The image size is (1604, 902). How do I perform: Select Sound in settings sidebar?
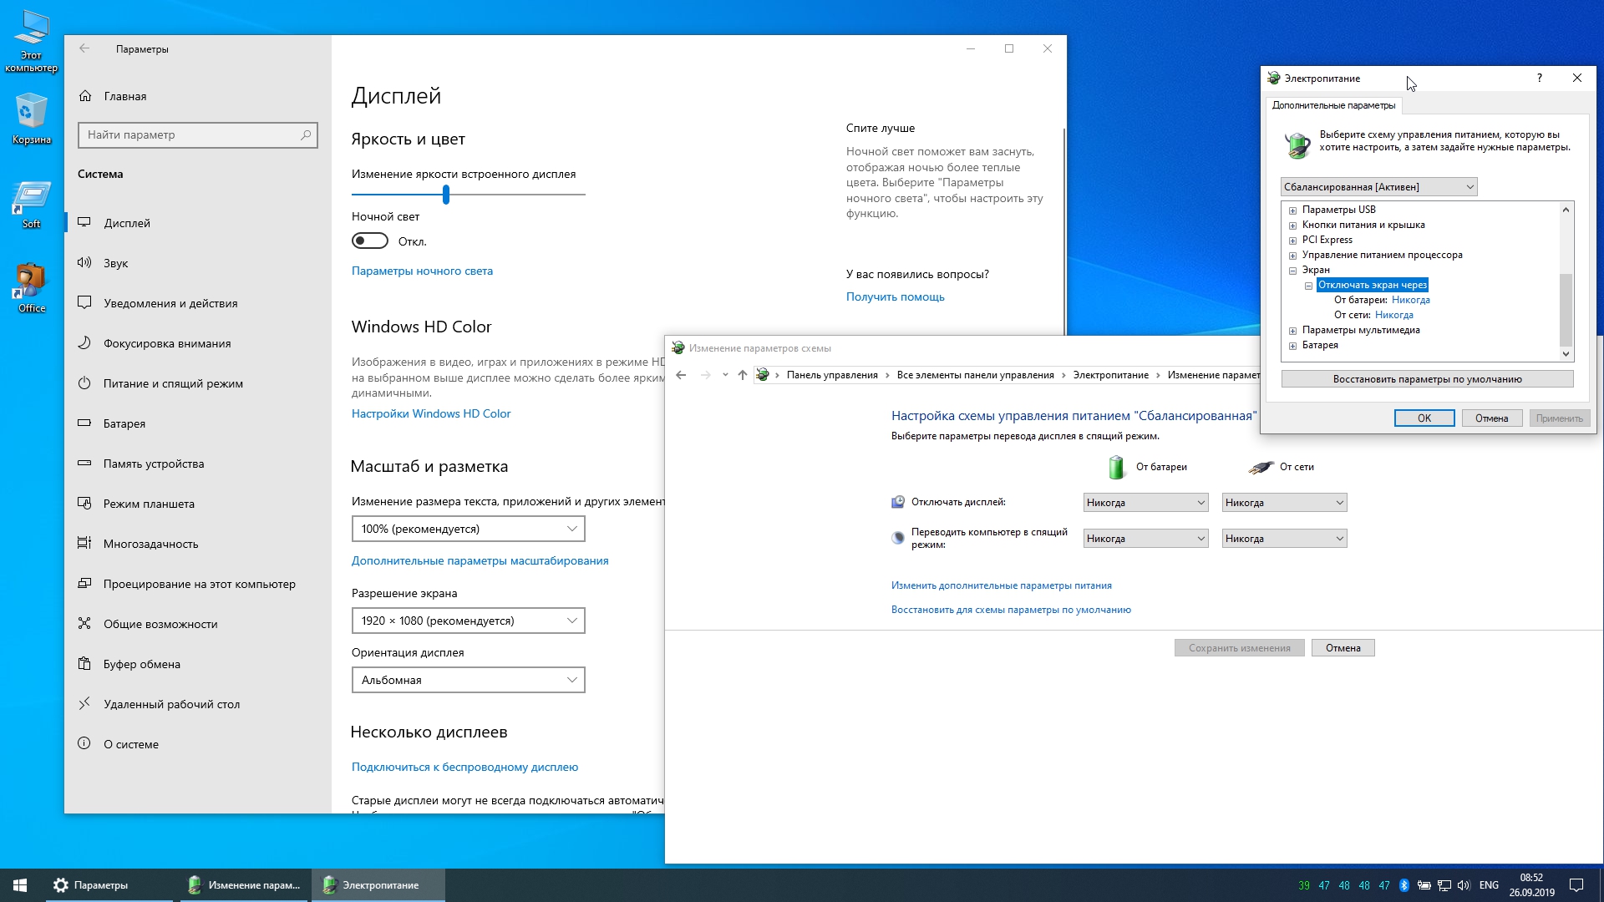tap(198, 263)
